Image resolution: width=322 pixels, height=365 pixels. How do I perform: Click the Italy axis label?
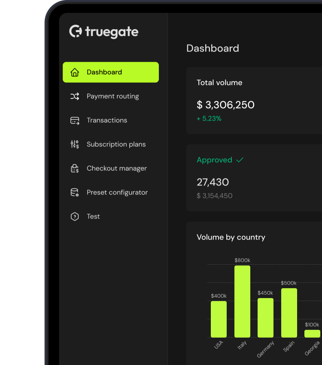(x=242, y=345)
